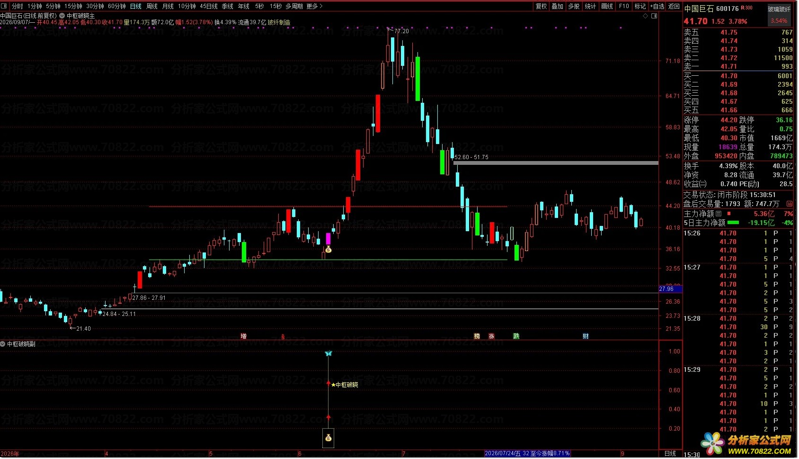Click the 财 finance marker below the chart
This screenshot has width=799, height=459.
pos(586,336)
